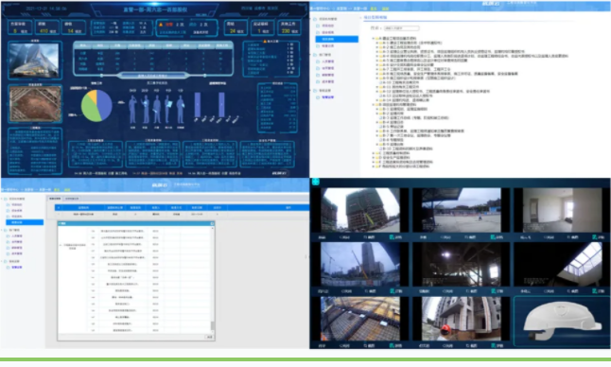Click the cyan icon atop the video wall
Viewport: 611px width, 367px height.
click(316, 182)
